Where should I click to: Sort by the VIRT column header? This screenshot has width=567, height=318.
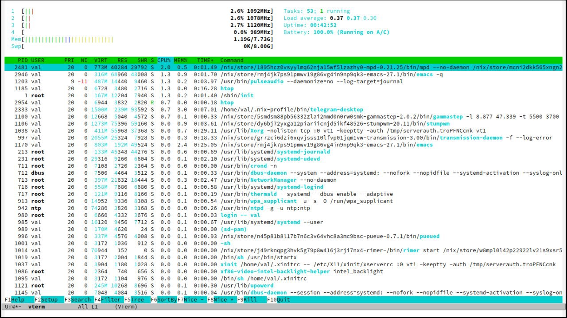click(101, 60)
